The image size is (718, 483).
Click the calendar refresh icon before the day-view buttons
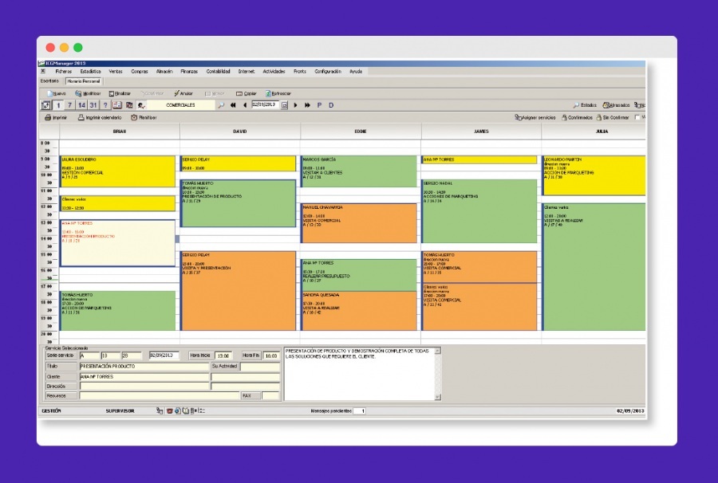[x=46, y=105]
